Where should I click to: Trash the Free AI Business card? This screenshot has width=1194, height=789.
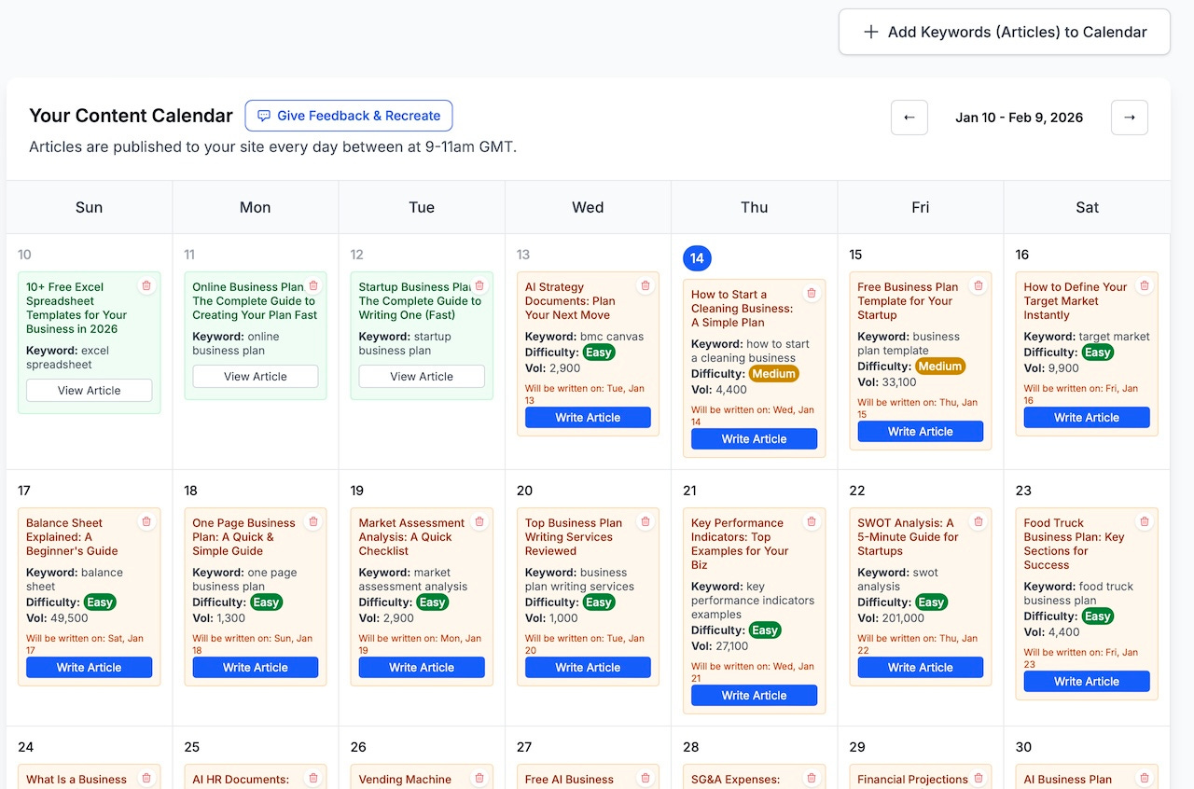coord(645,778)
